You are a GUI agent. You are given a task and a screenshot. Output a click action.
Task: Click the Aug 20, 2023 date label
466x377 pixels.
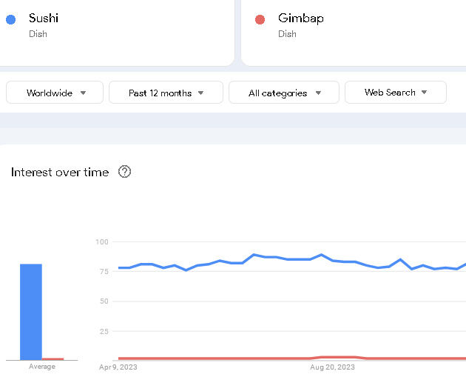coord(332,367)
